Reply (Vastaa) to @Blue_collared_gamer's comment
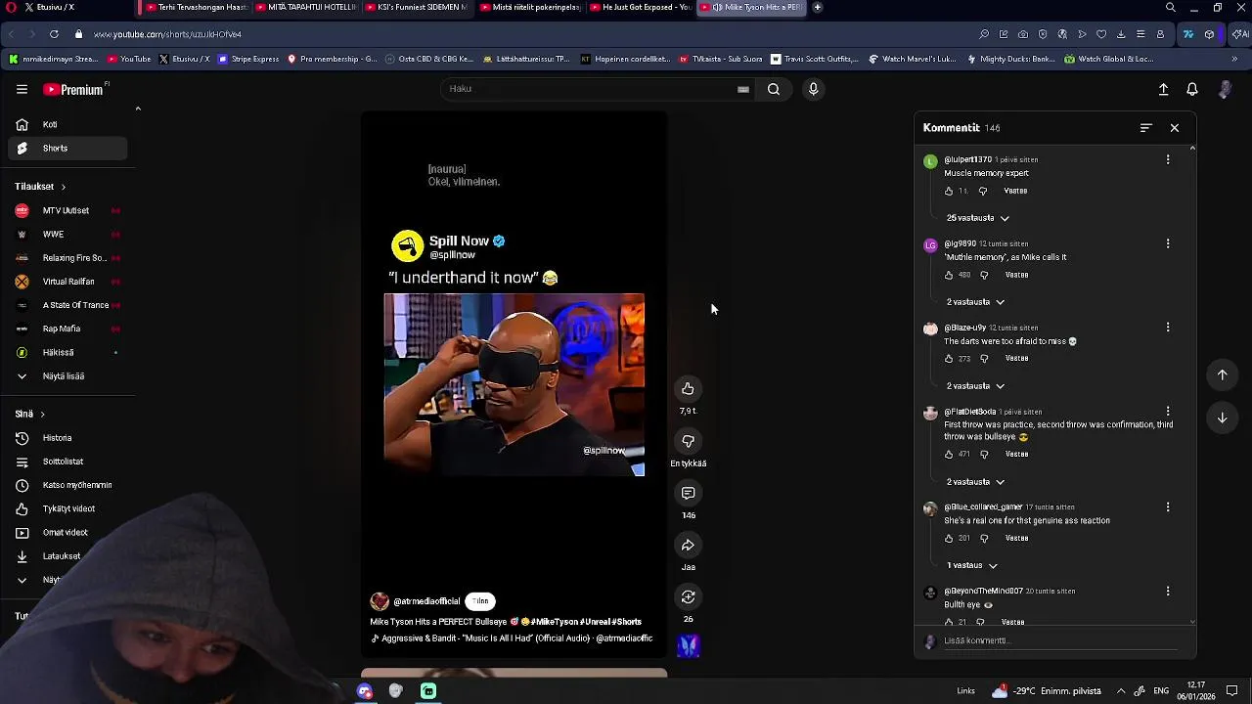 coord(1016,538)
